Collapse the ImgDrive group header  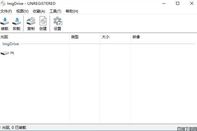point(11,44)
